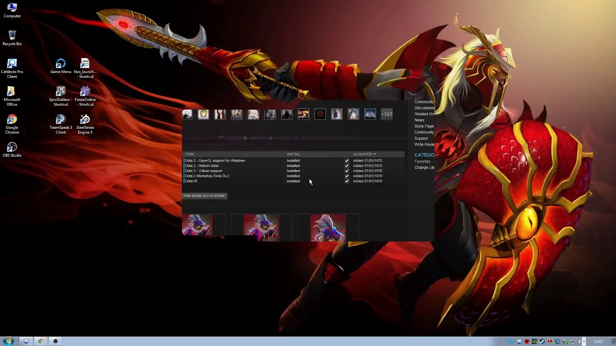Image resolution: width=616 pixels, height=346 pixels.
Task: Open the Microsoft Office folder icon
Action: tap(12, 96)
